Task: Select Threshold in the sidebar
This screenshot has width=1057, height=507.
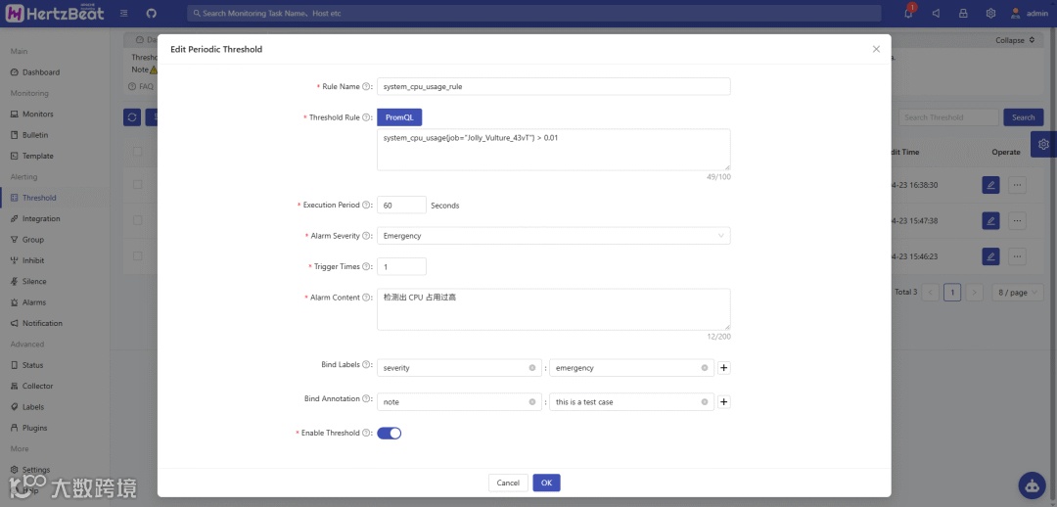Action: click(x=39, y=198)
